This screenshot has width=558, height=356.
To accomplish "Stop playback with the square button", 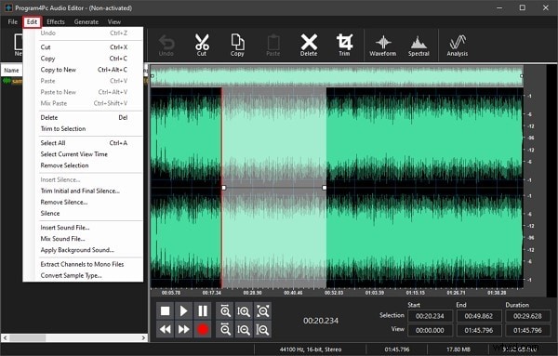I will click(x=166, y=311).
